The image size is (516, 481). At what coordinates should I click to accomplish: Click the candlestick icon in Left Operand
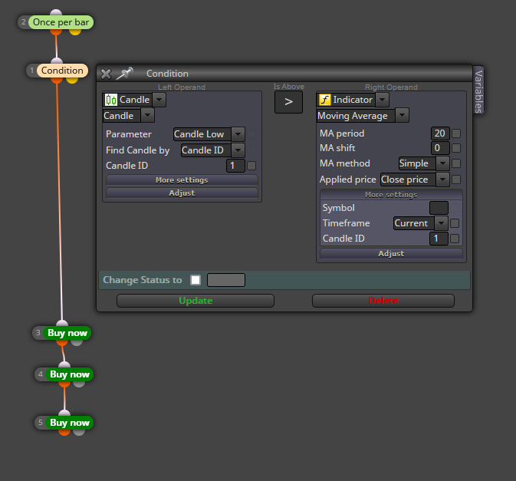coord(111,100)
